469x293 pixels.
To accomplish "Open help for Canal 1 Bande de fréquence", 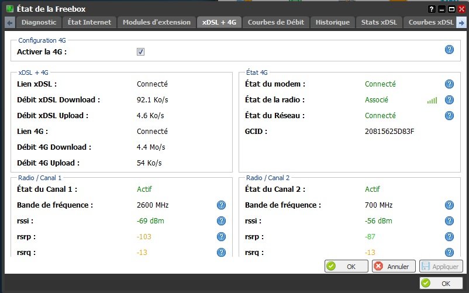I will pos(221,205).
